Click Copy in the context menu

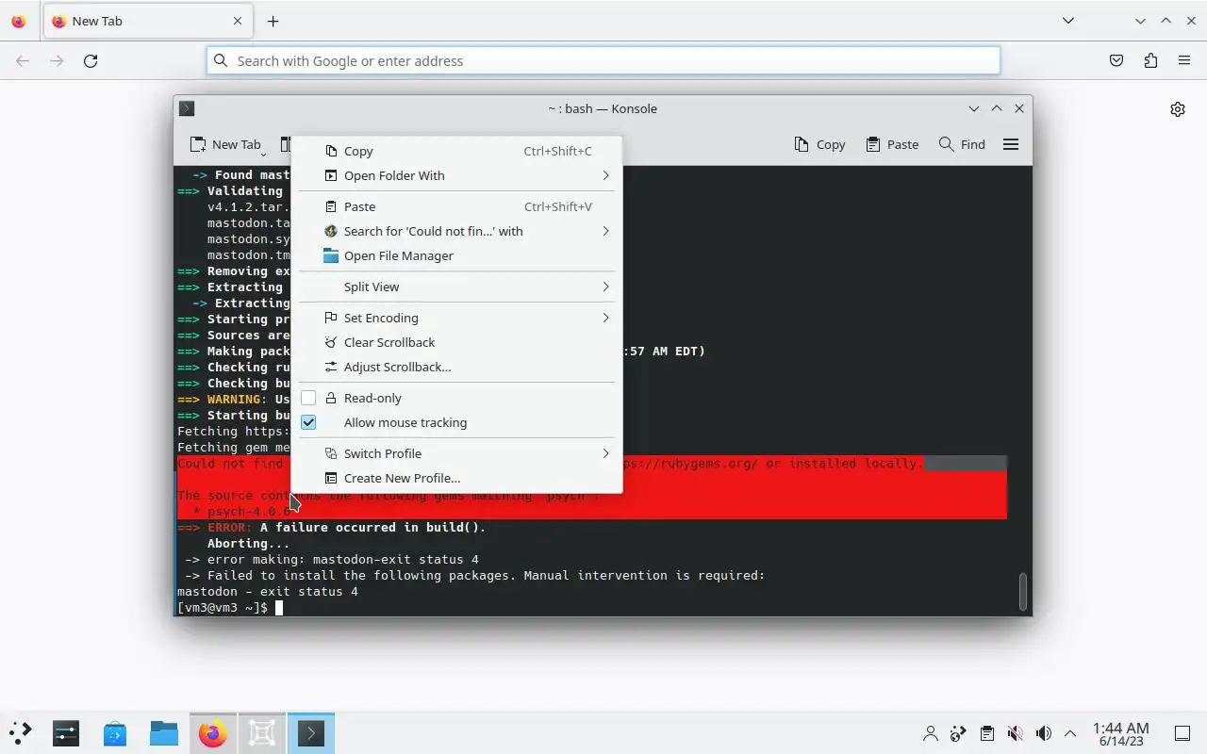[457, 151]
